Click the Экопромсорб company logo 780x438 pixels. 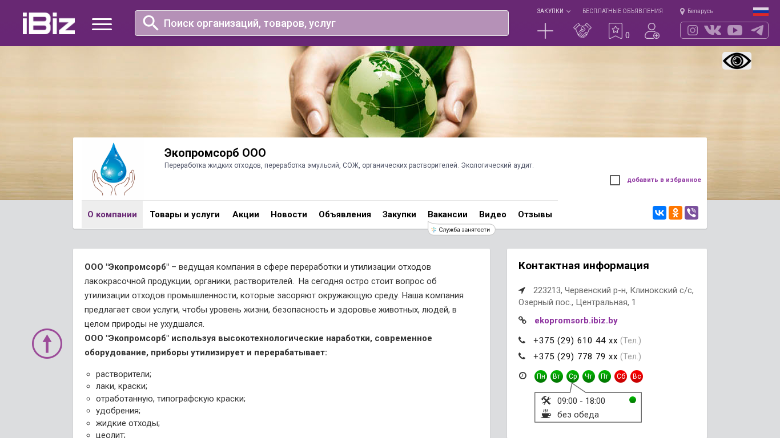(113, 169)
